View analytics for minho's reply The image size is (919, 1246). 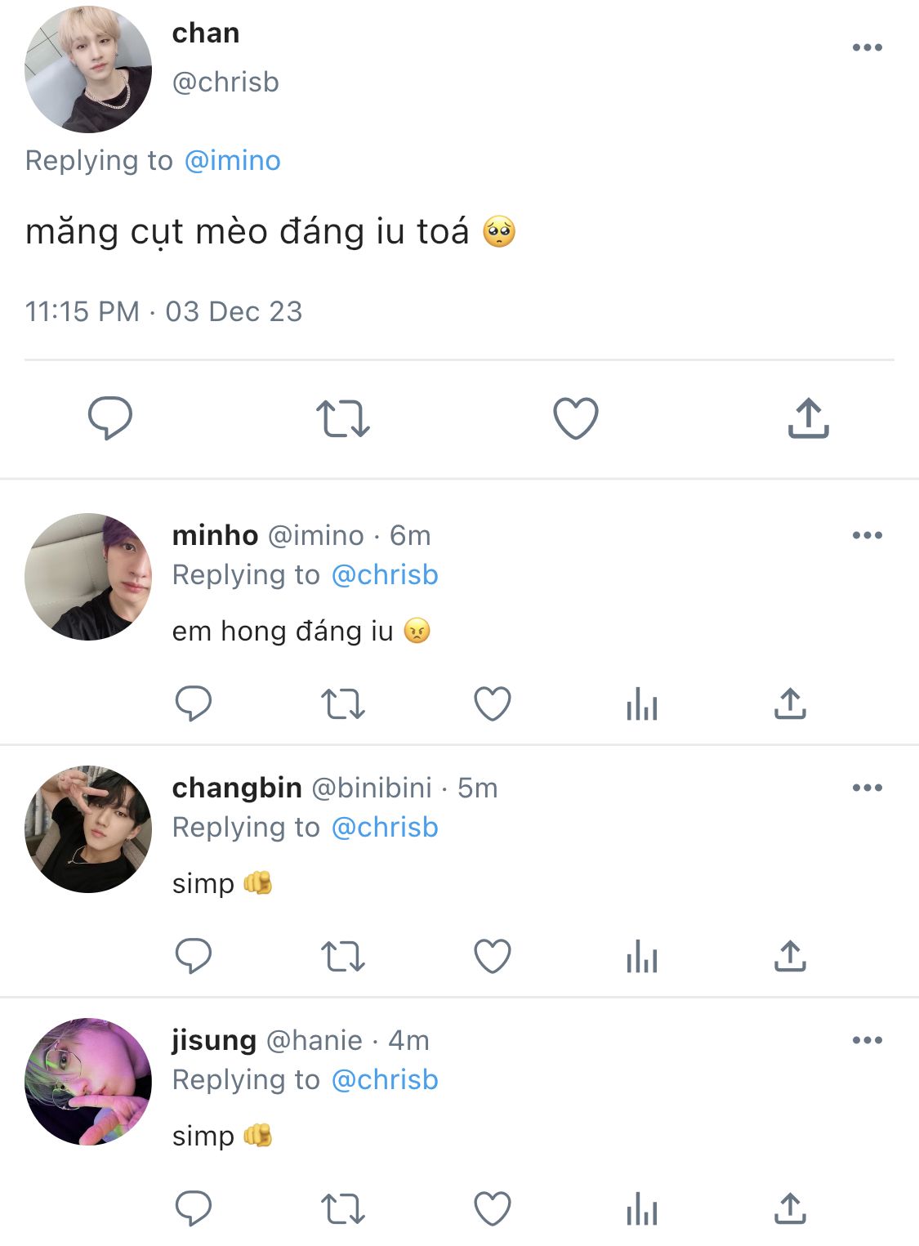pos(642,703)
